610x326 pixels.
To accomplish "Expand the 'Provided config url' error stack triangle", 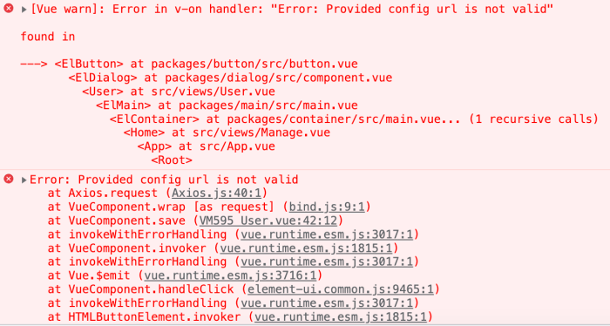I will coord(24,180).
